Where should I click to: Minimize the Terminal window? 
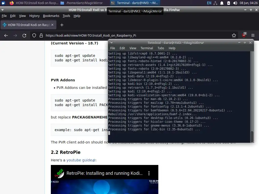pos(239,42)
